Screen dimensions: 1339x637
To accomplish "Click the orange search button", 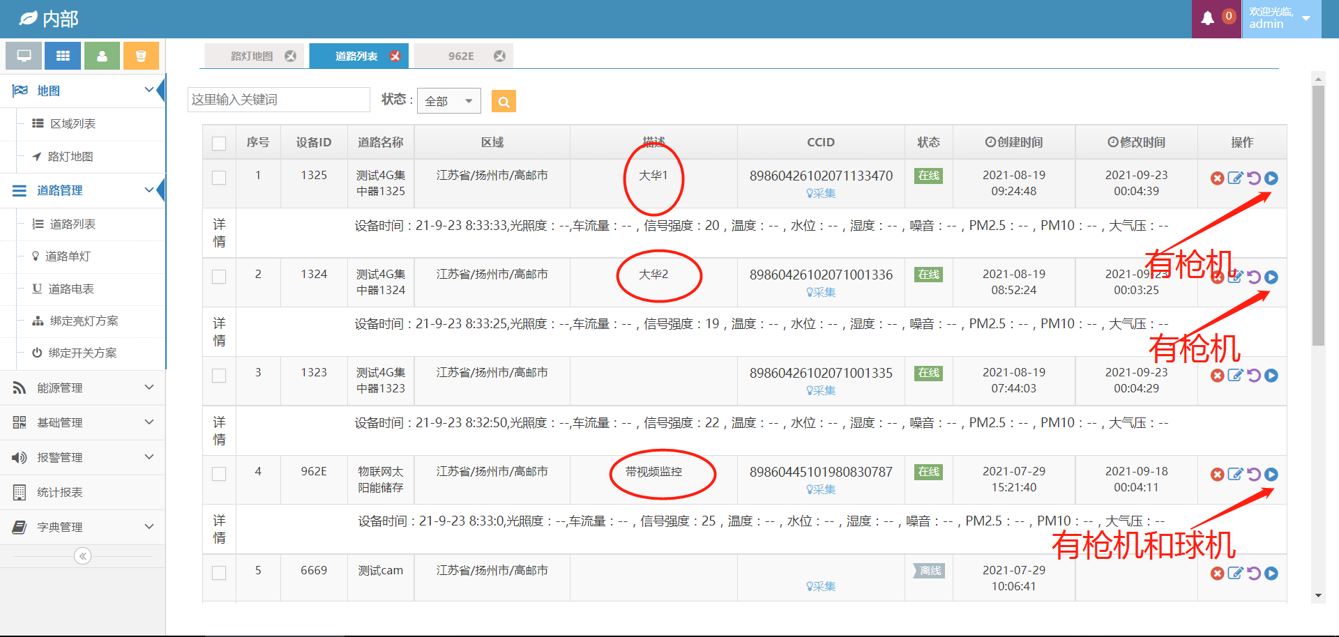I will point(504,102).
